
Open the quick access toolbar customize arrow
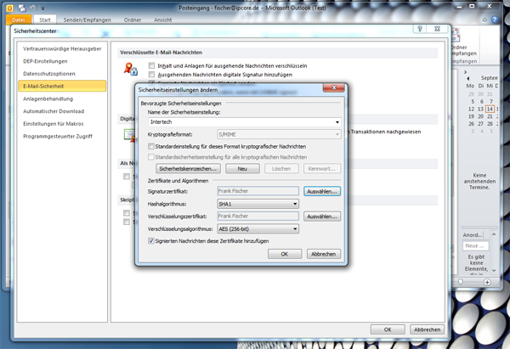coord(43,8)
